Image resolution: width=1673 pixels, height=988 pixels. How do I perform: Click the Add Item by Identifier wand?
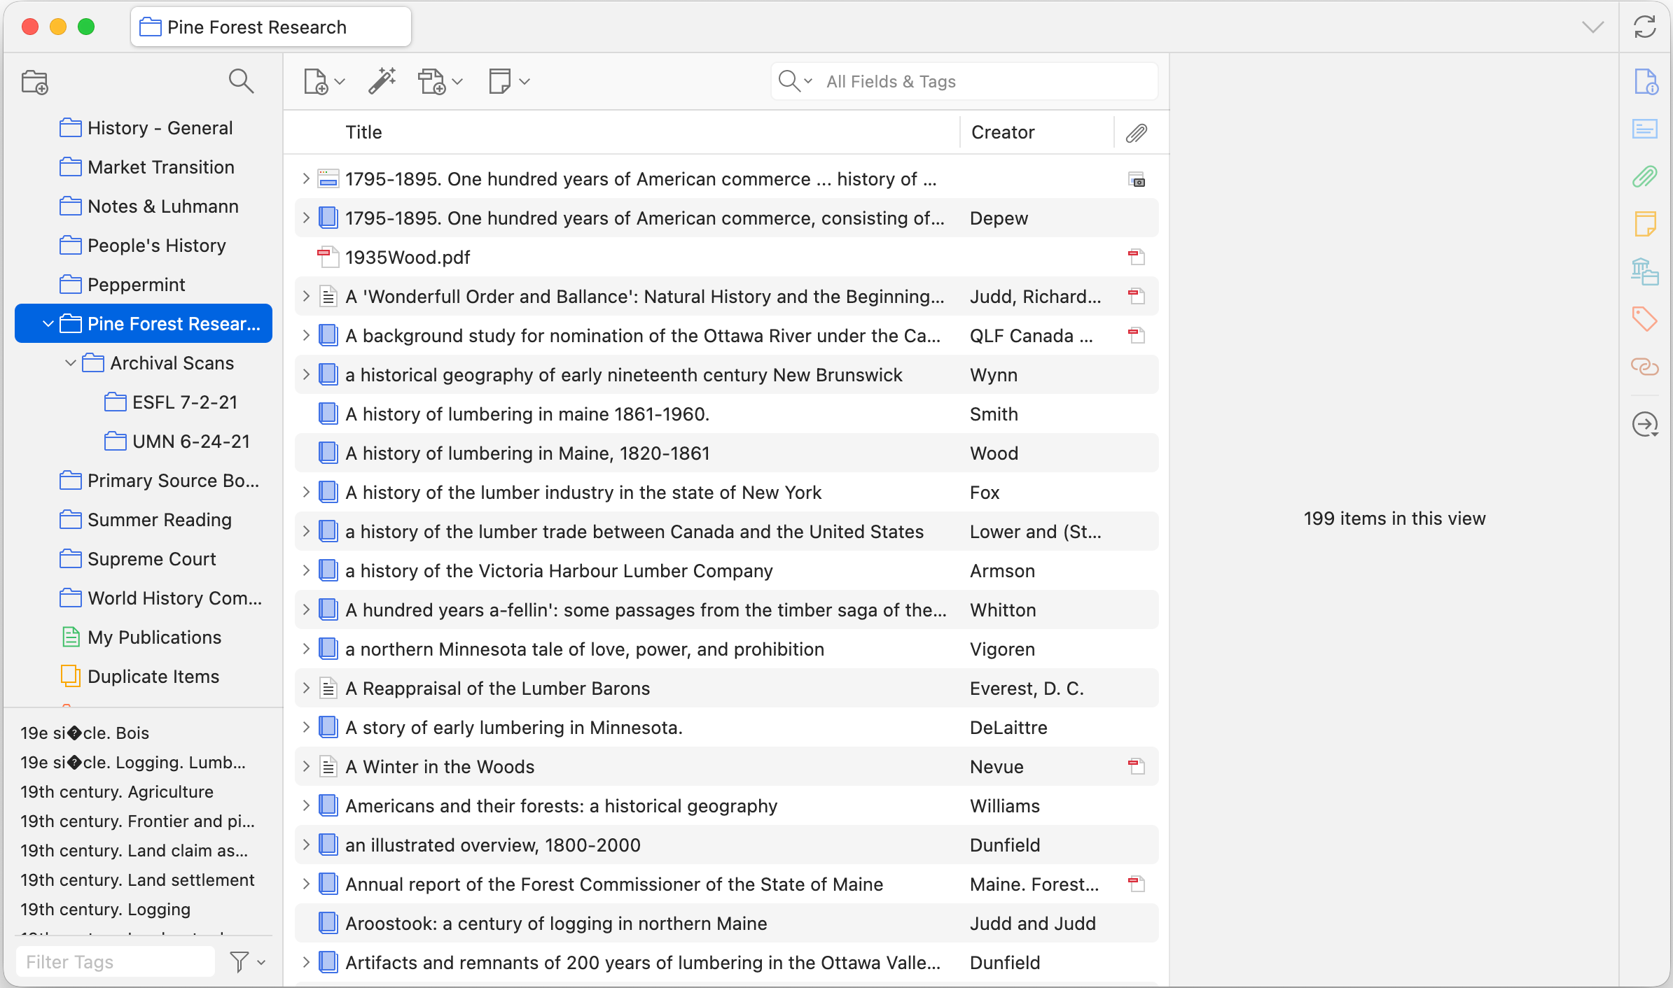click(382, 81)
